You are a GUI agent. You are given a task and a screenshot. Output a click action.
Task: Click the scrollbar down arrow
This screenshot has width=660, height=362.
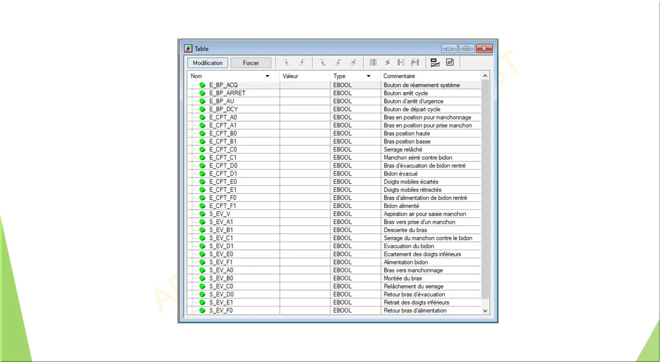pyautogui.click(x=485, y=311)
